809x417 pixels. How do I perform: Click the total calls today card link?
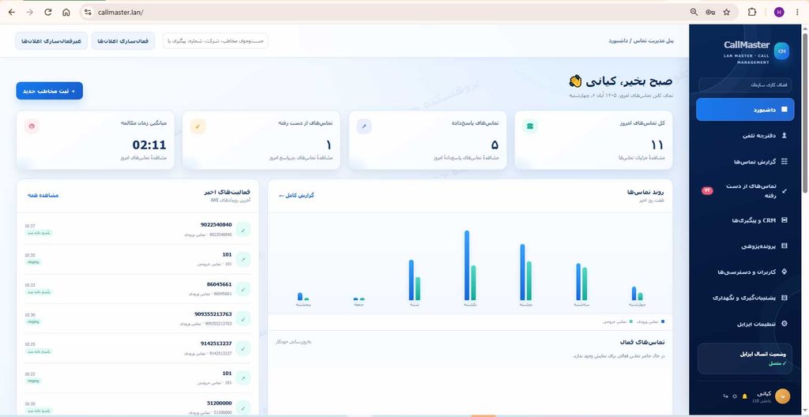click(642, 157)
